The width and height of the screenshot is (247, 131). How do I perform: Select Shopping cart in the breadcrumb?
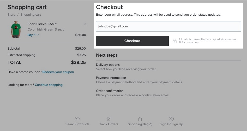coord(31,15)
